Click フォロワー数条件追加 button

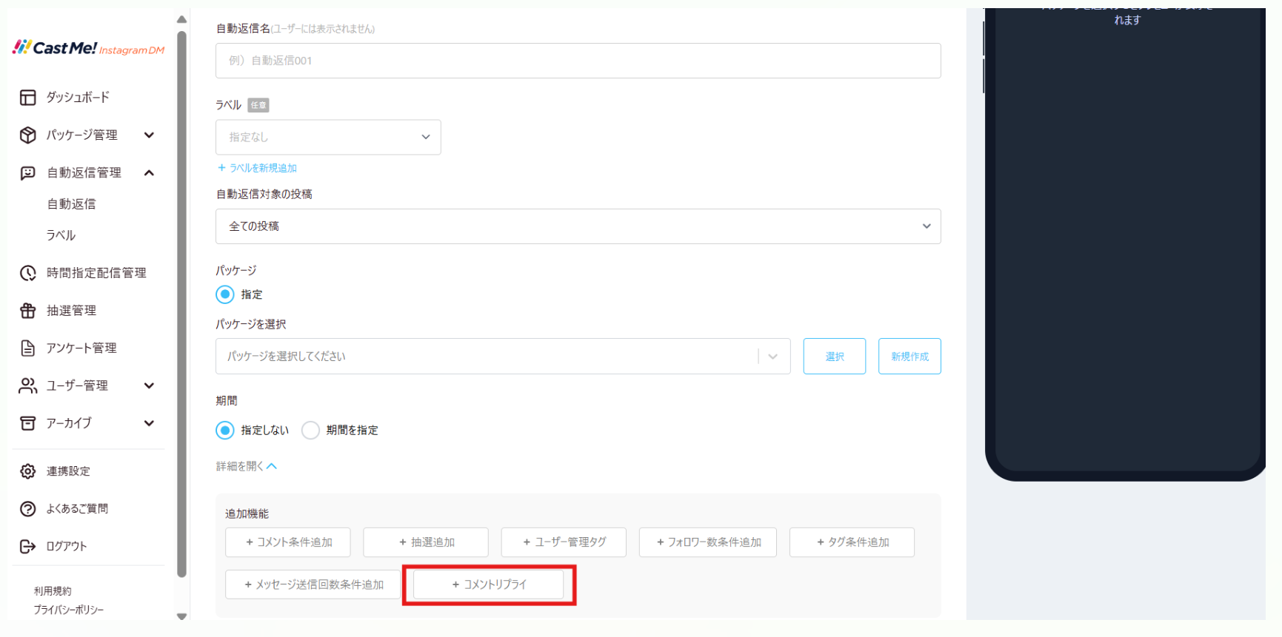tap(708, 542)
